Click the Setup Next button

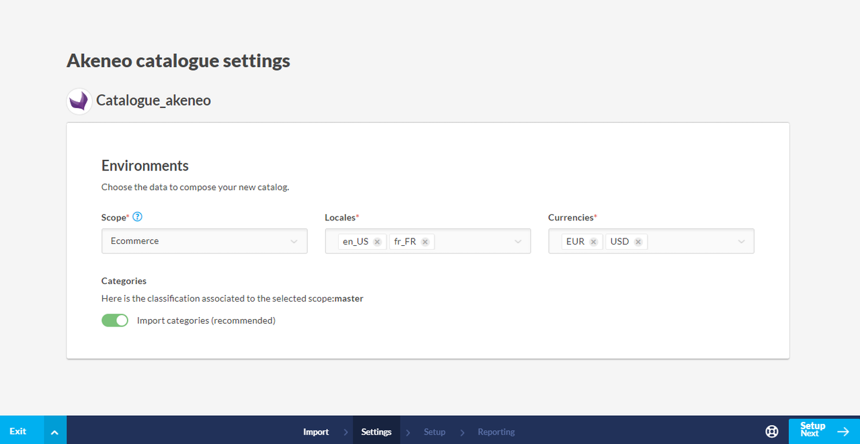pos(824,431)
